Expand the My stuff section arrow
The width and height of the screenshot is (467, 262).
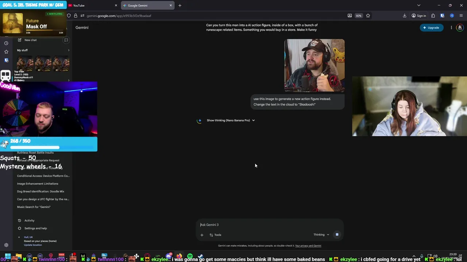pyautogui.click(x=69, y=50)
